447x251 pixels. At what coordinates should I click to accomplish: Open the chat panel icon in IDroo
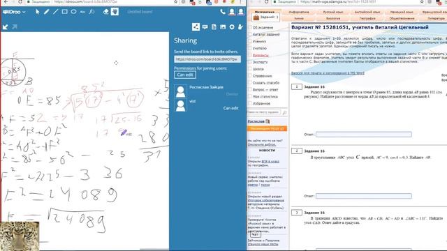coord(205,27)
